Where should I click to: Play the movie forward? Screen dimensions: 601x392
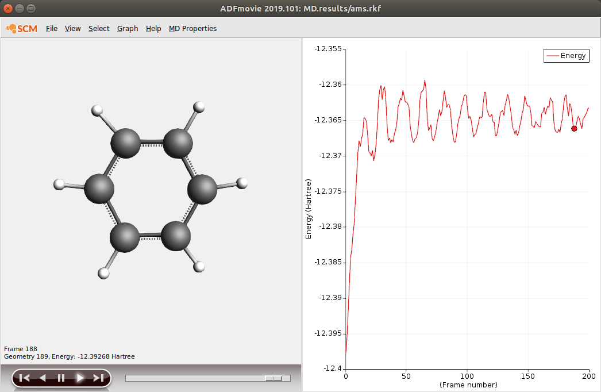80,378
